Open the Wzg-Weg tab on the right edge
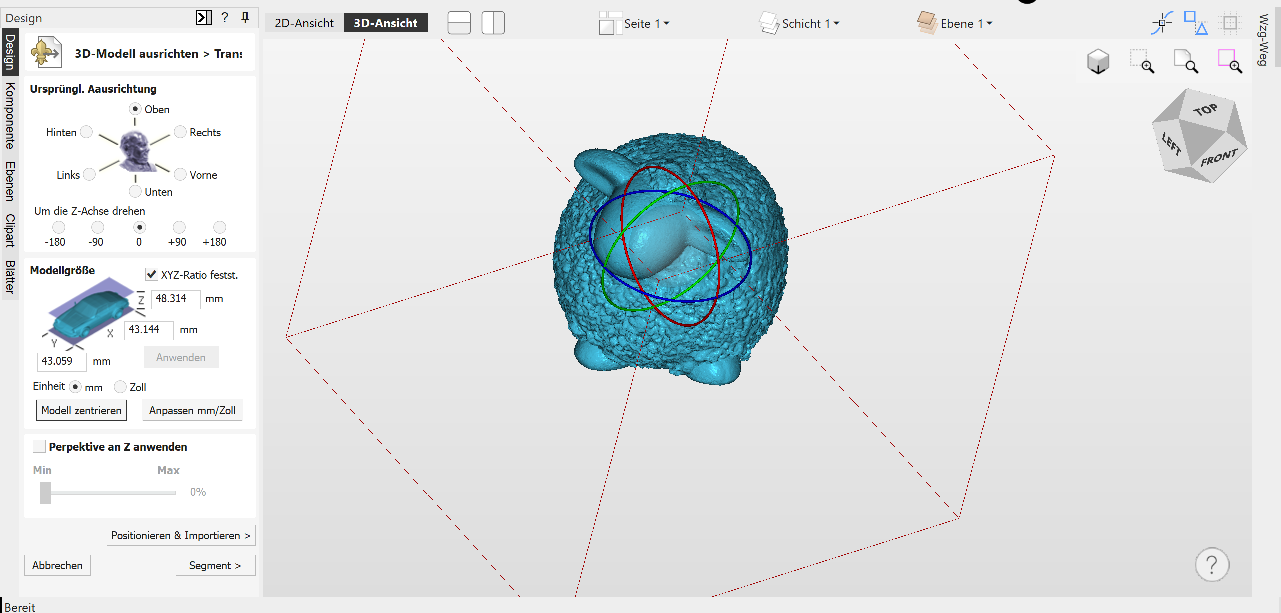This screenshot has width=1281, height=613. tap(1264, 40)
